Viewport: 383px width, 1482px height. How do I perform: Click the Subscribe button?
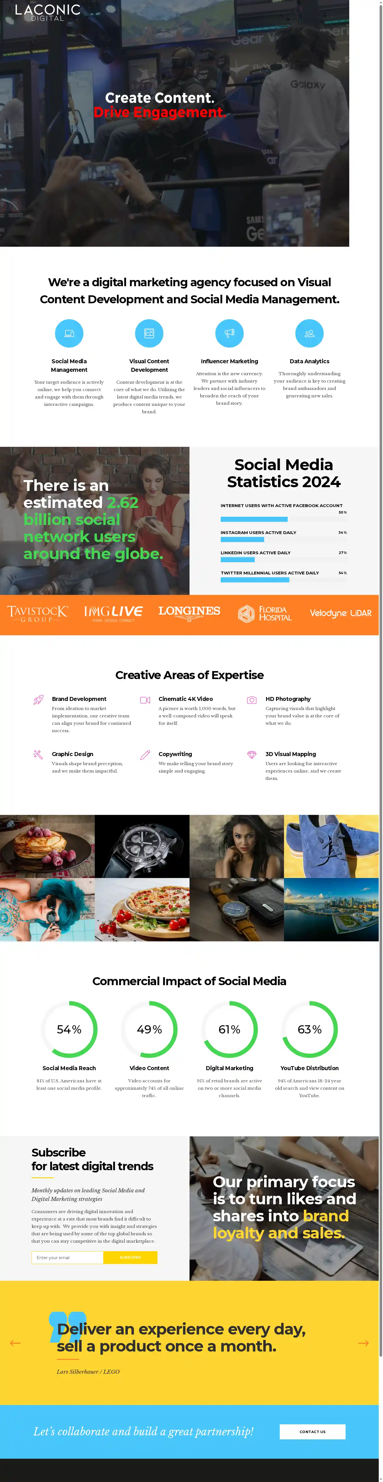point(130,1257)
